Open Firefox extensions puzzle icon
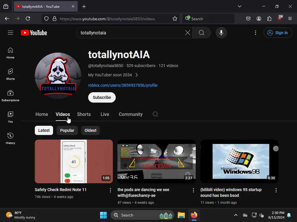 (x=269, y=18)
